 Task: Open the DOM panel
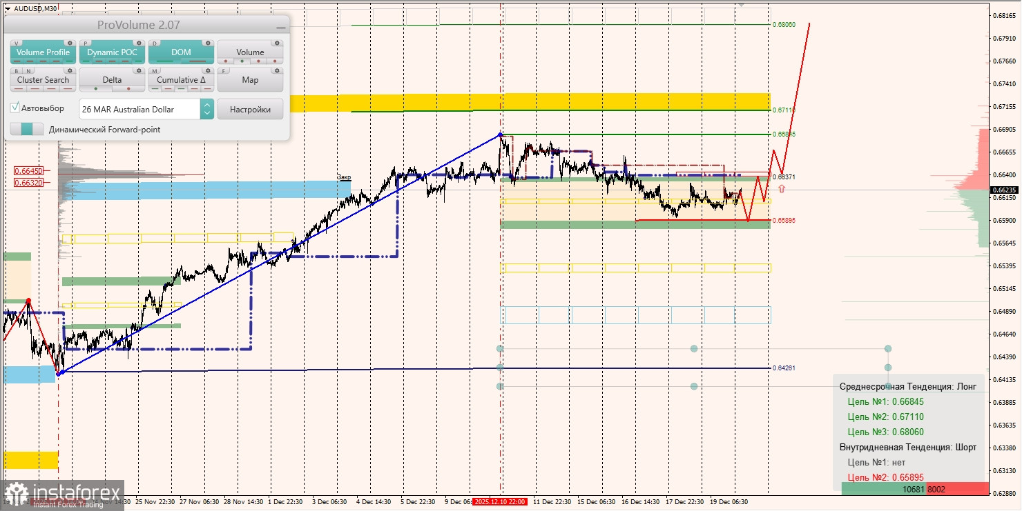[x=180, y=52]
